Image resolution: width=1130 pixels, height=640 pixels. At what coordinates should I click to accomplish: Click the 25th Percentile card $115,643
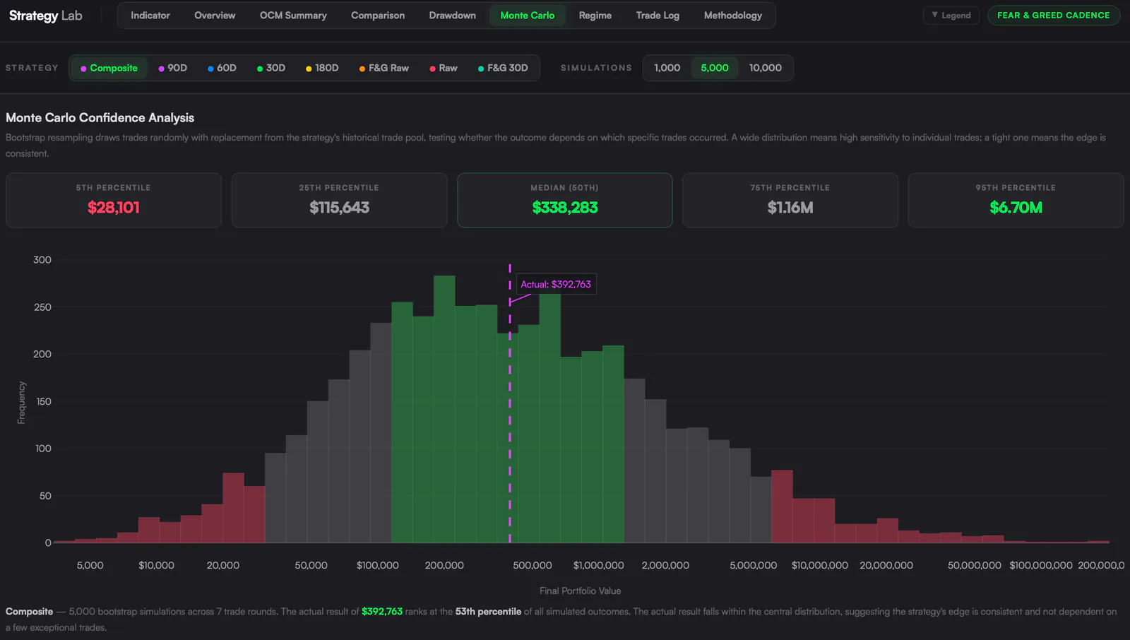339,200
